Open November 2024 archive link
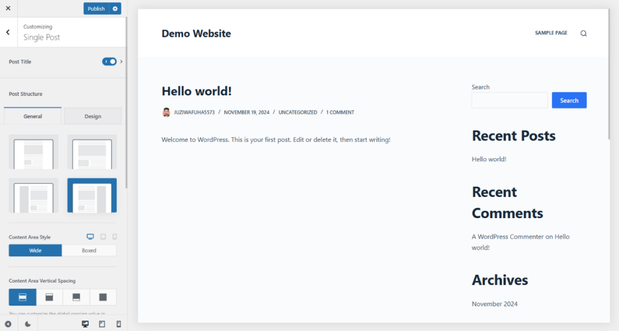 [494, 304]
